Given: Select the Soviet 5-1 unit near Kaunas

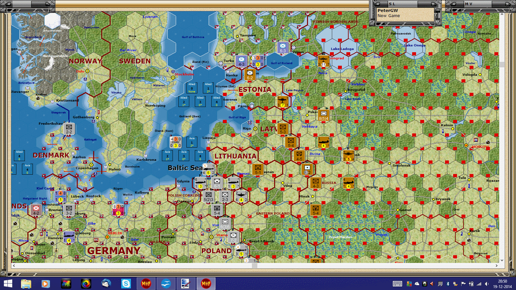Looking at the screenshot, I should (x=258, y=169).
